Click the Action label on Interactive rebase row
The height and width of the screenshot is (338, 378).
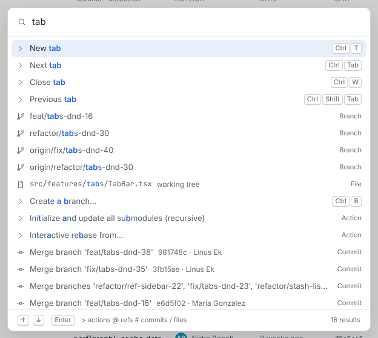[351, 235]
